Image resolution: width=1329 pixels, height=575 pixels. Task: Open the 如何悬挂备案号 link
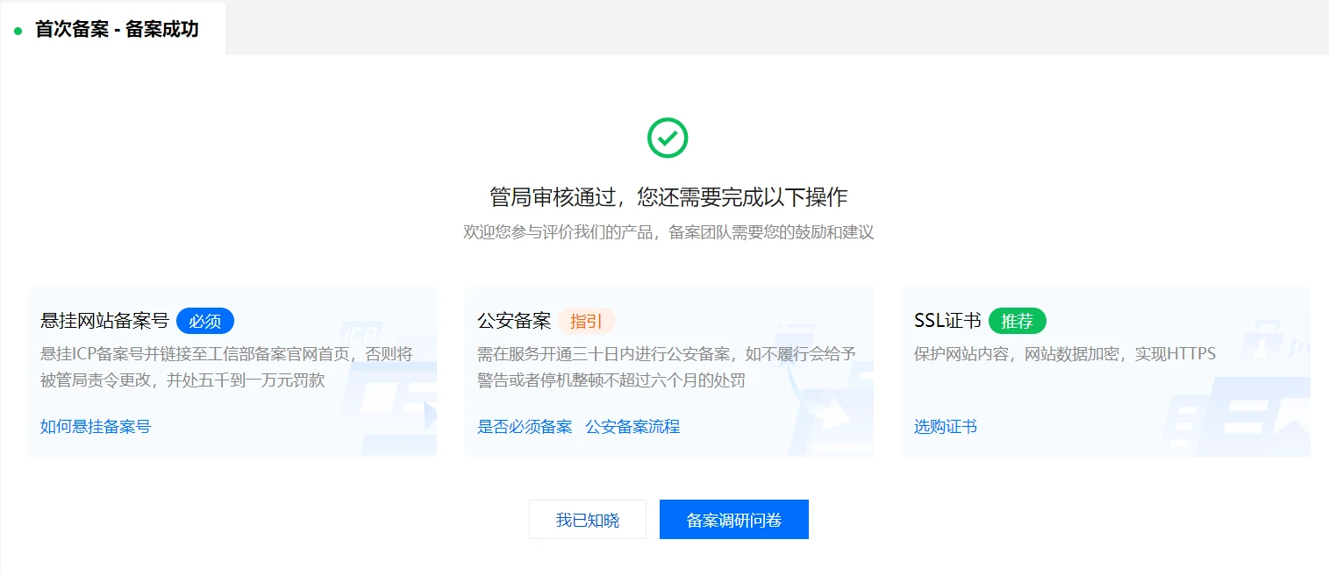[96, 427]
